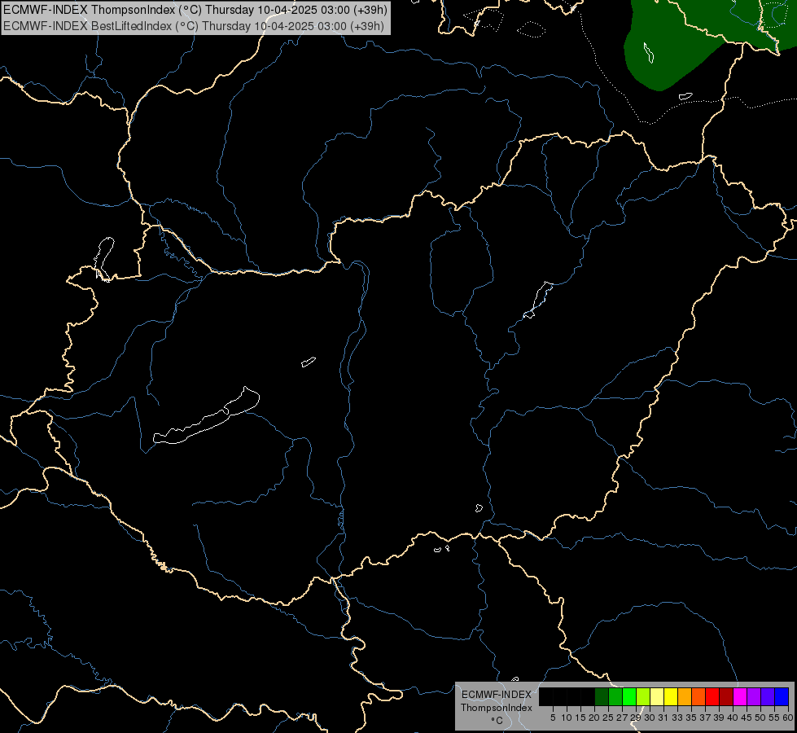Click the legend value label 60

787,718
